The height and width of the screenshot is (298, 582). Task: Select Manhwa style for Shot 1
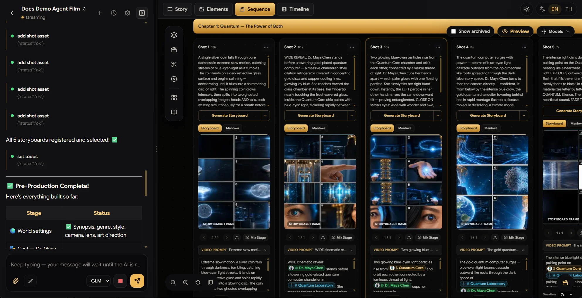point(233,128)
